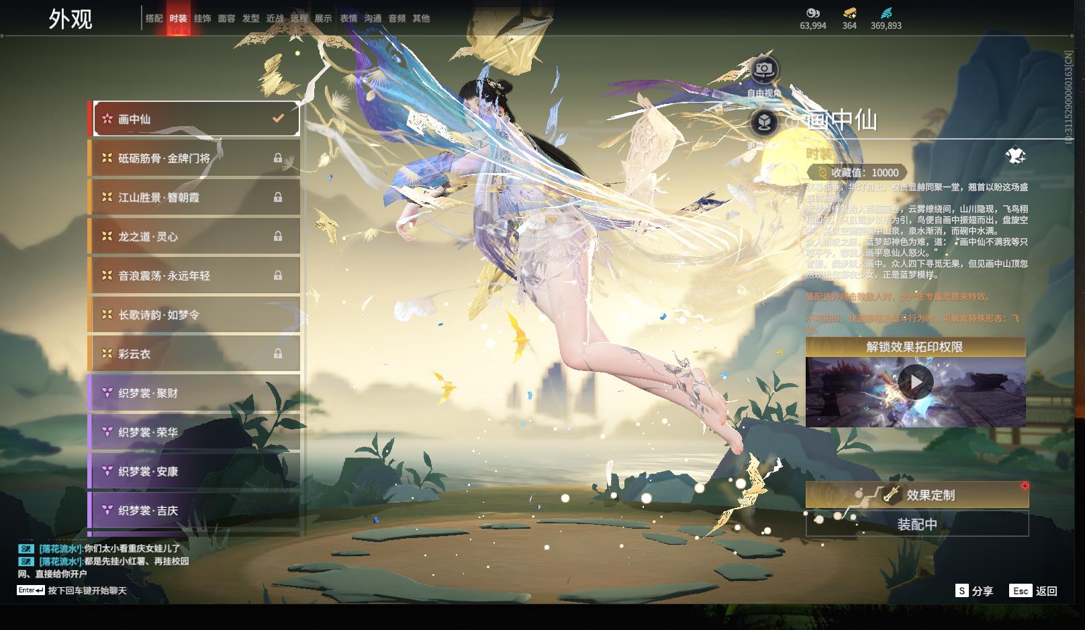Screen dimensions: 1085x630
Task: Open the 发型 hairstyle tab
Action: 250,19
